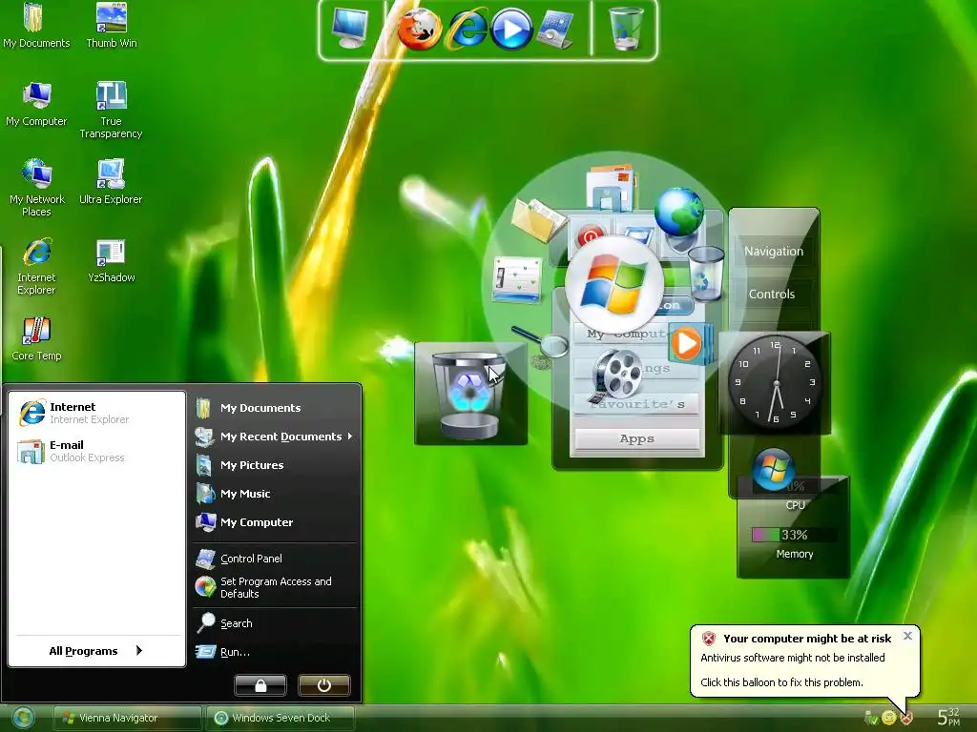
Task: Click the taskbar clock showing 5:32 PM
Action: tap(948, 717)
